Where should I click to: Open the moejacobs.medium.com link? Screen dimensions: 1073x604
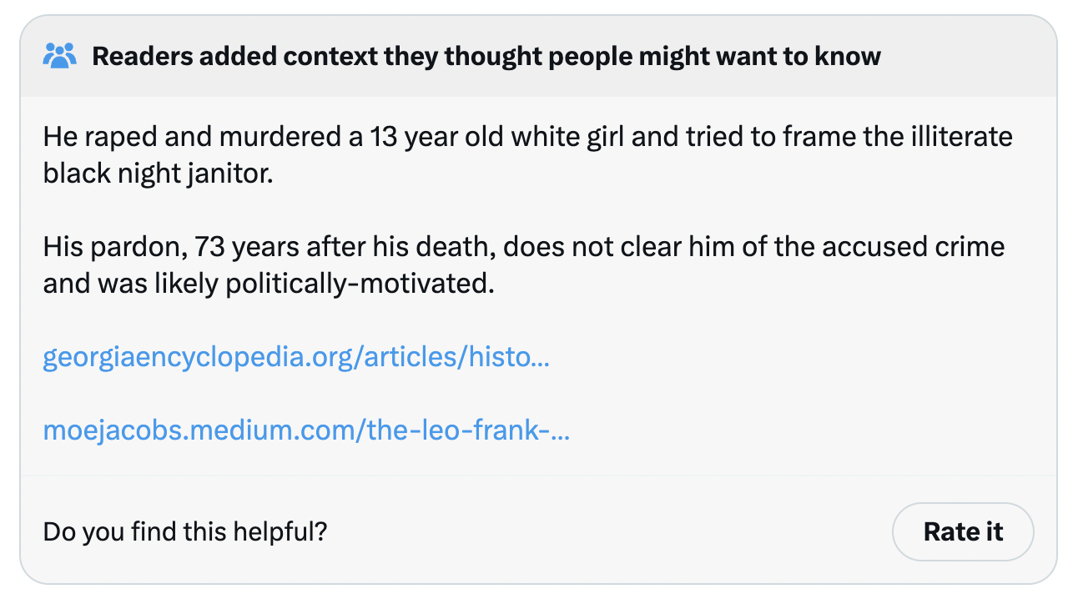(x=306, y=431)
